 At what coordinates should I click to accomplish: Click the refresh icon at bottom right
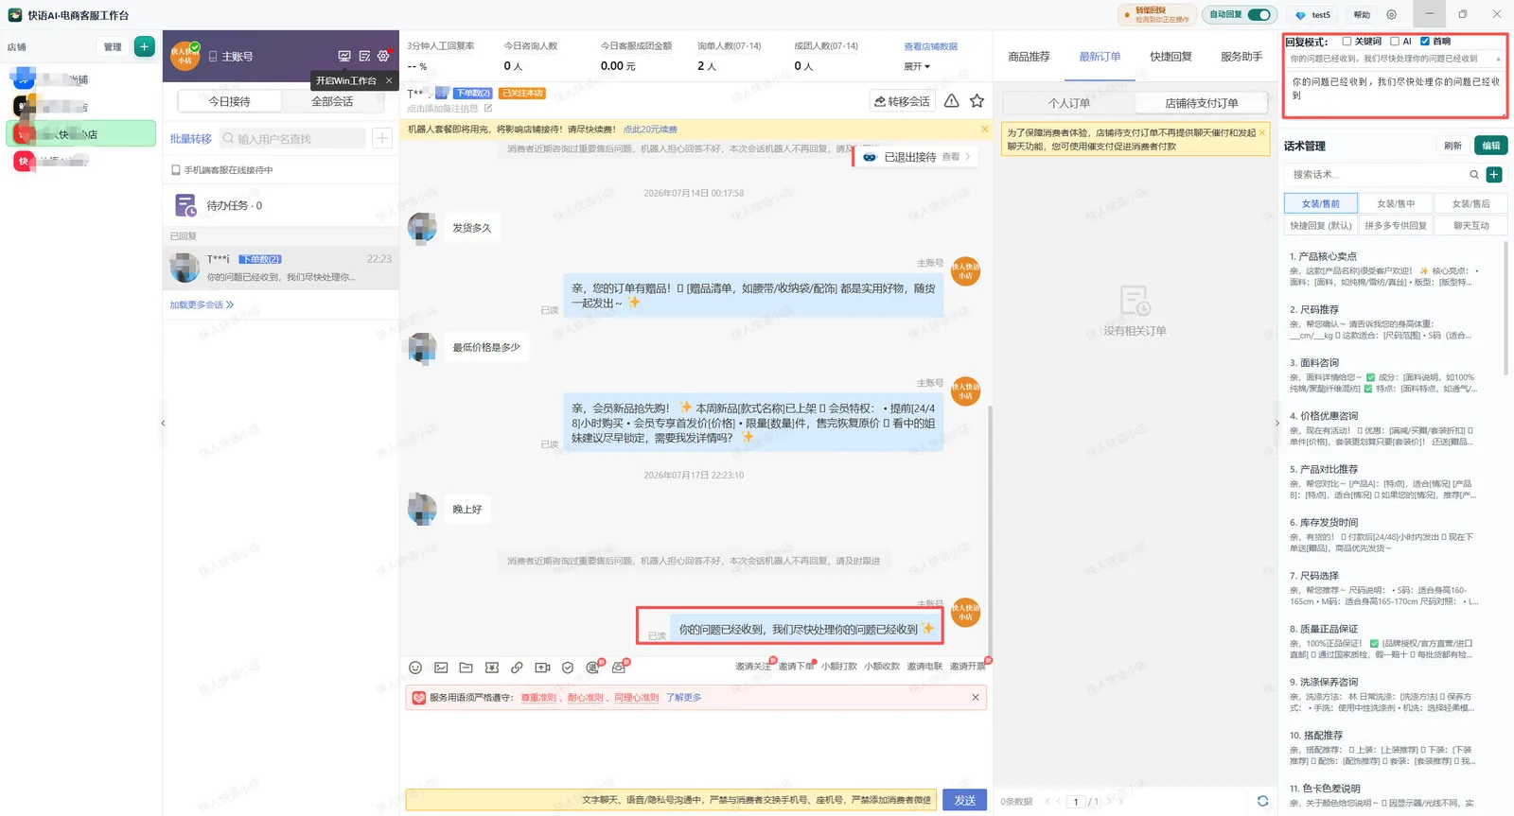point(1262,801)
